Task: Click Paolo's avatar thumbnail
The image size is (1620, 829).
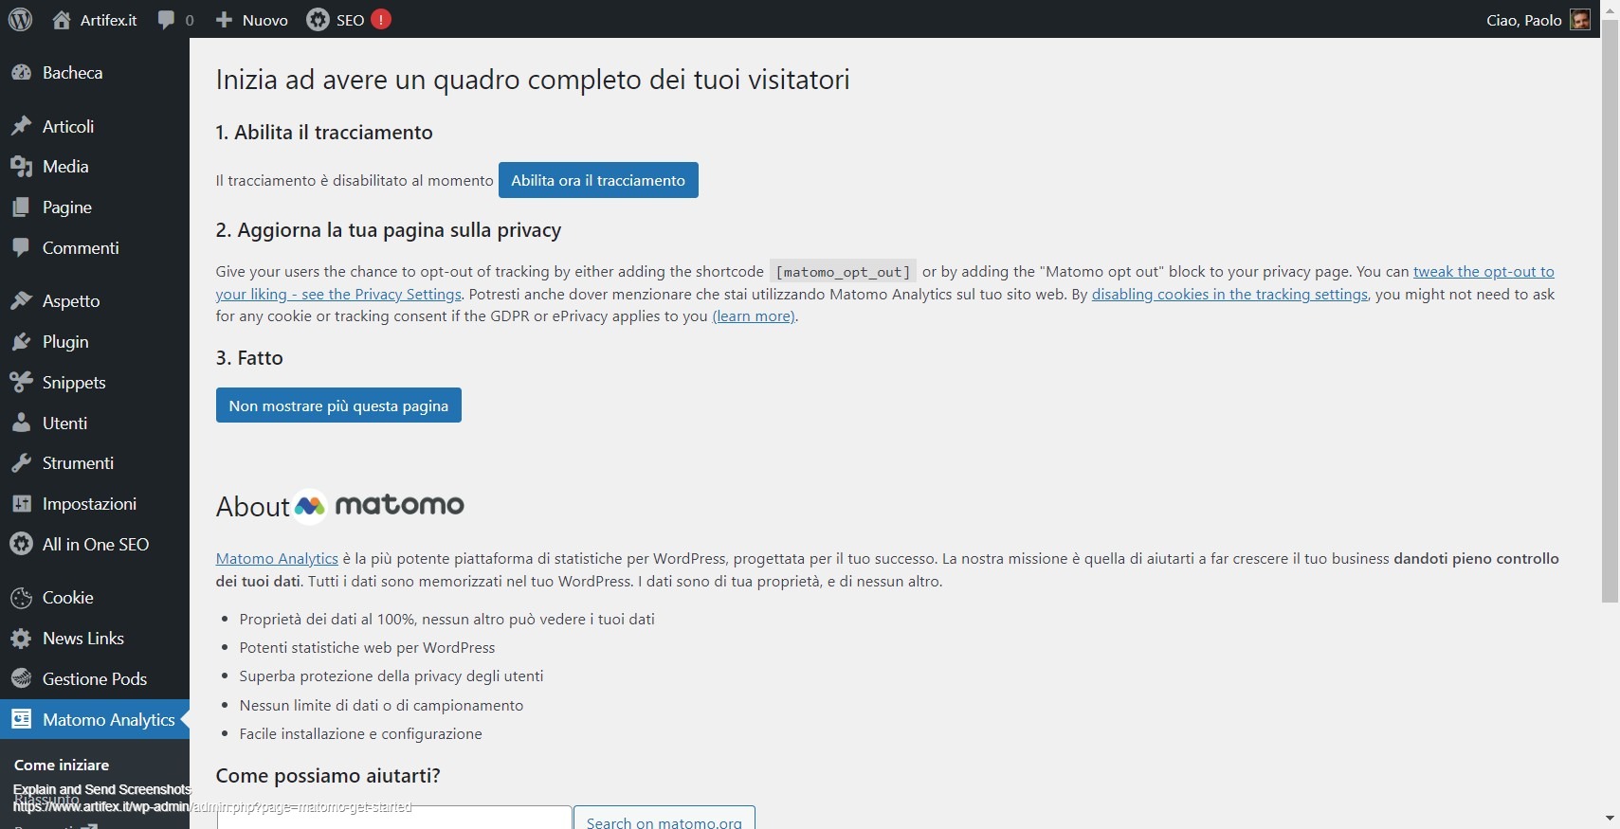Action: coord(1580,20)
